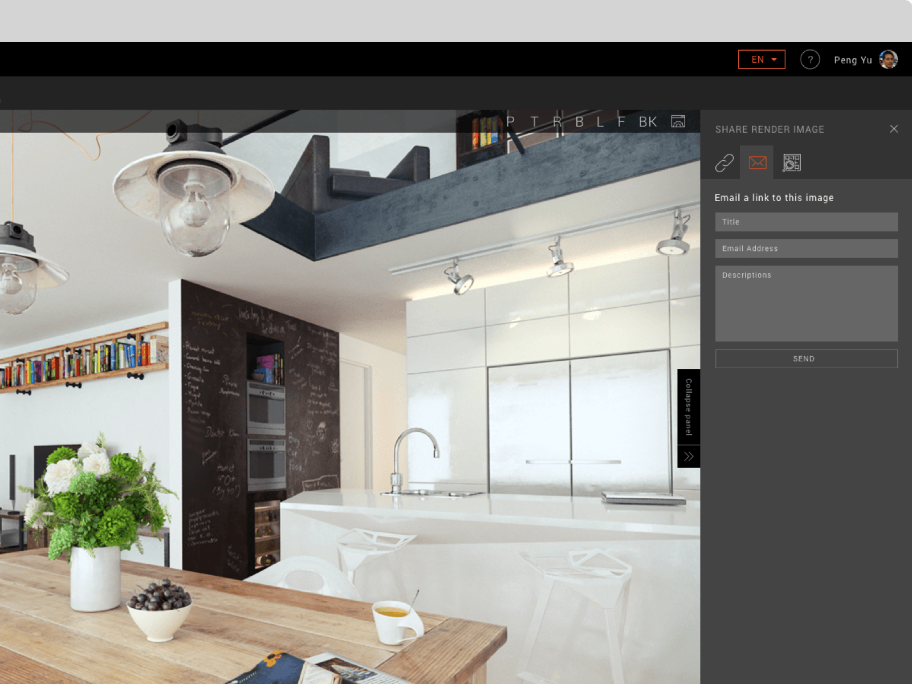This screenshot has width=912, height=684.
Task: Open the EN language dropdown
Action: coord(762,59)
